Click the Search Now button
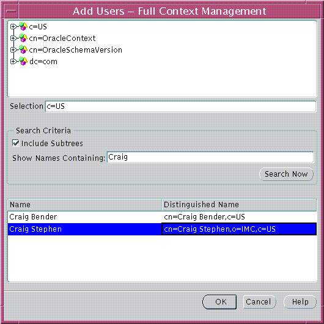 pos(286,174)
